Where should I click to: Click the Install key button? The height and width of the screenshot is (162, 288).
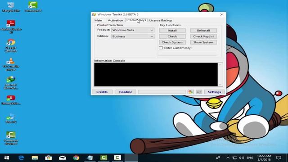tap(172, 31)
